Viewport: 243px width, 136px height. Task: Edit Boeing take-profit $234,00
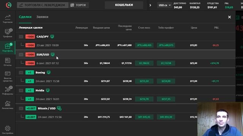click(166, 81)
